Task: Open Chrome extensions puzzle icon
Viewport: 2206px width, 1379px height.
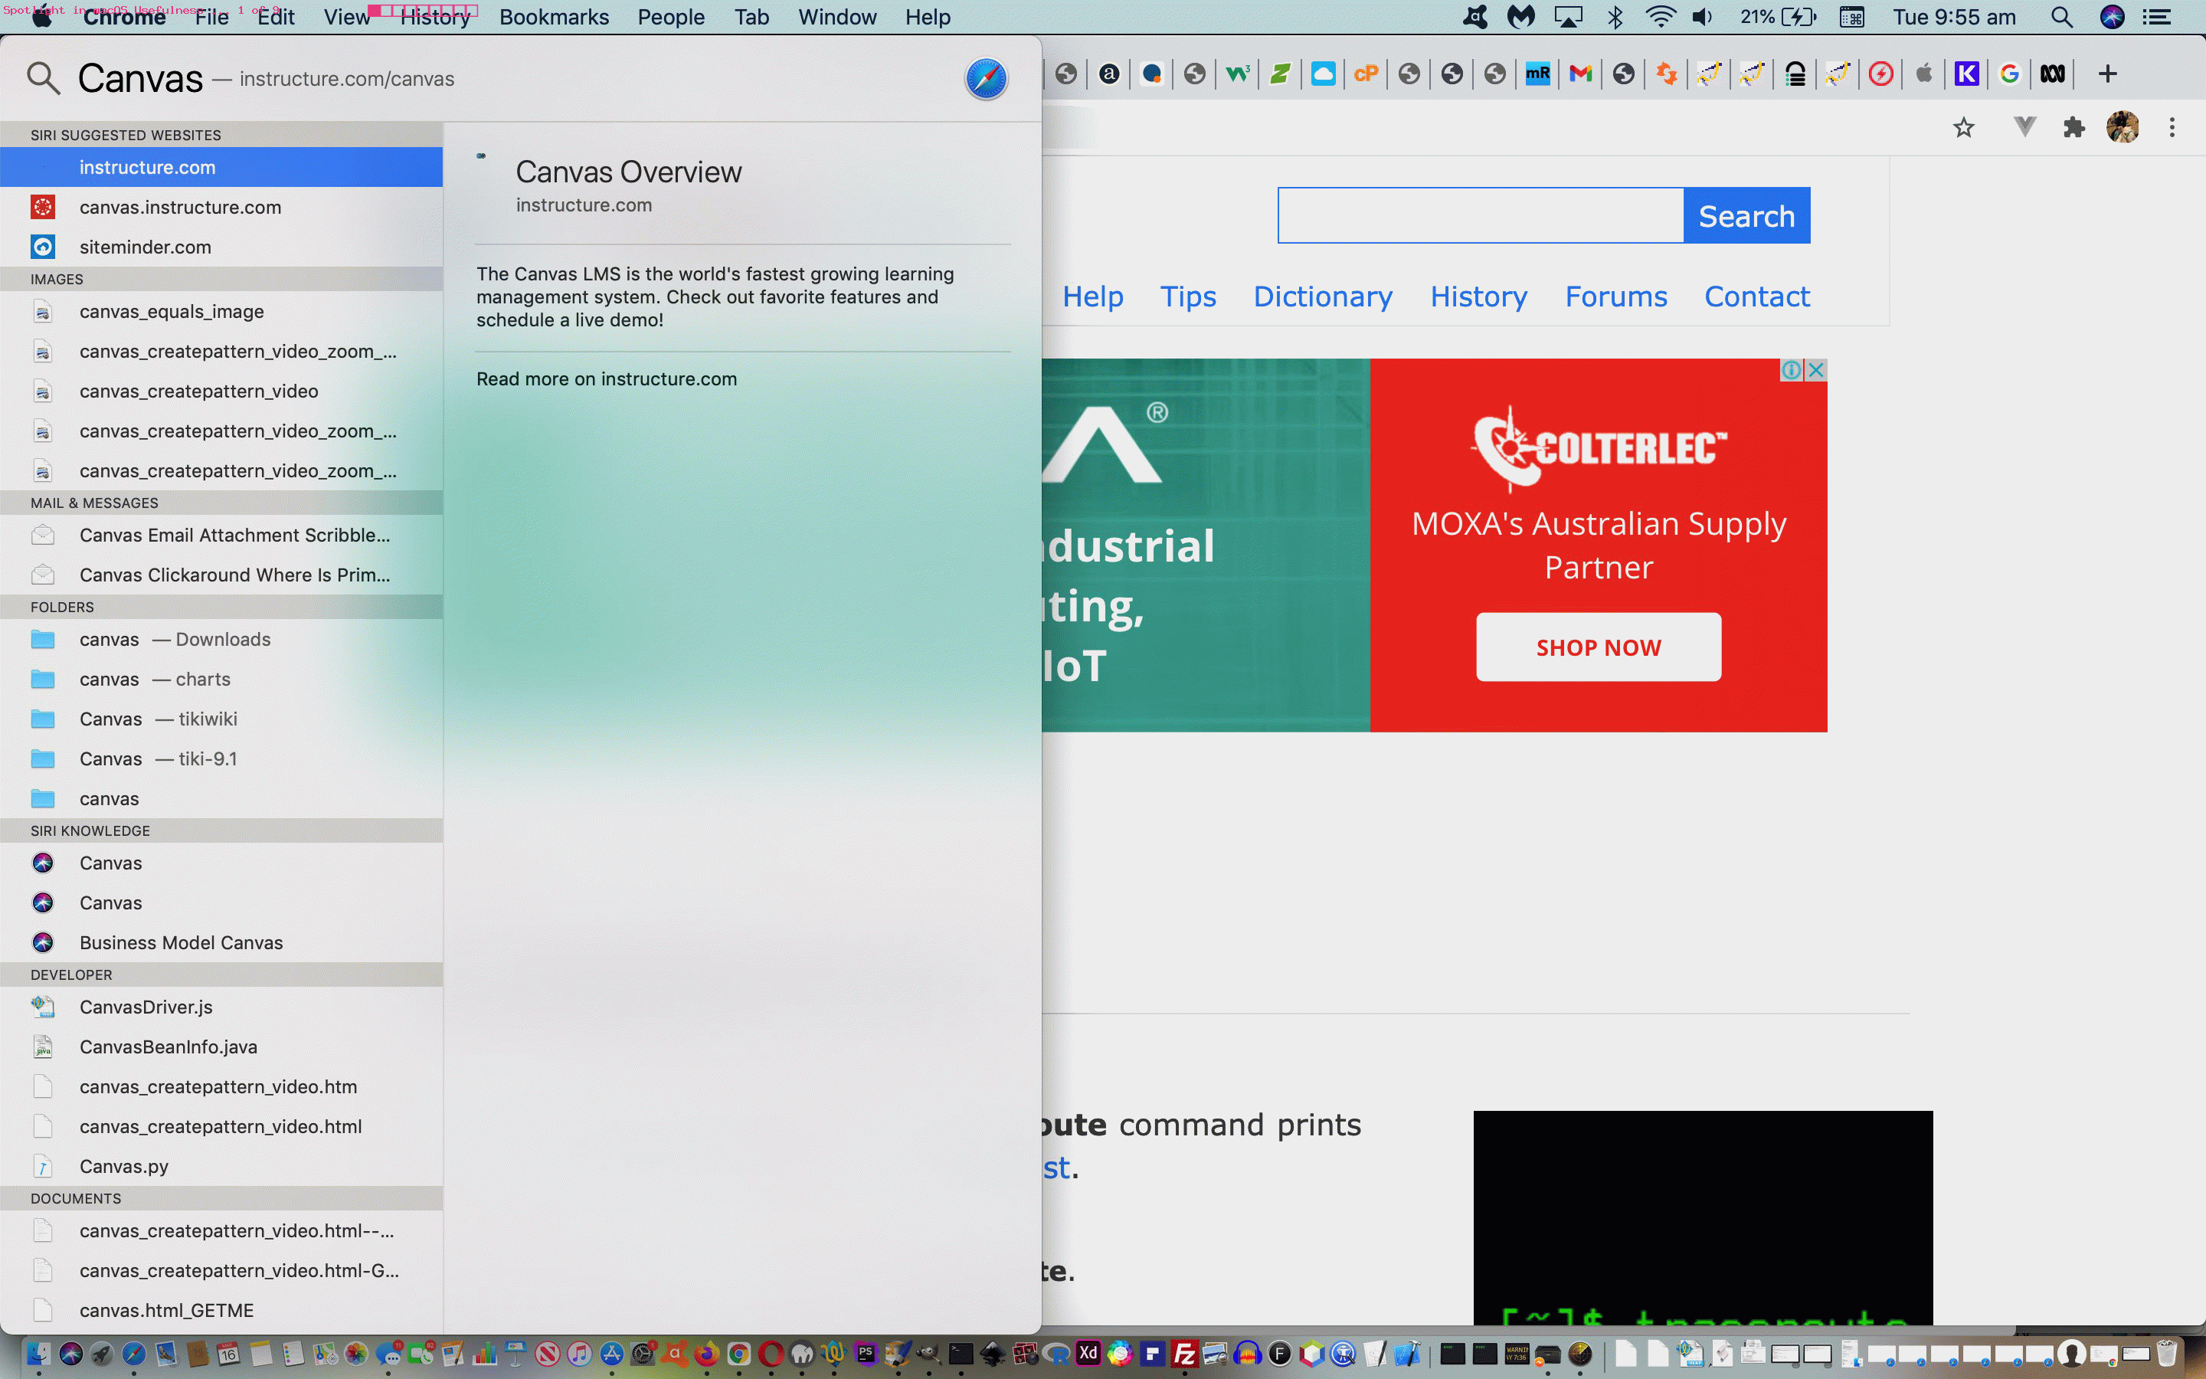Action: 2073,128
